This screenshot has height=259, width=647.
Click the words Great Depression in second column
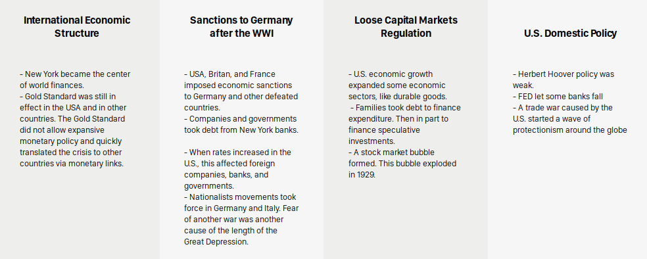[x=216, y=242]
